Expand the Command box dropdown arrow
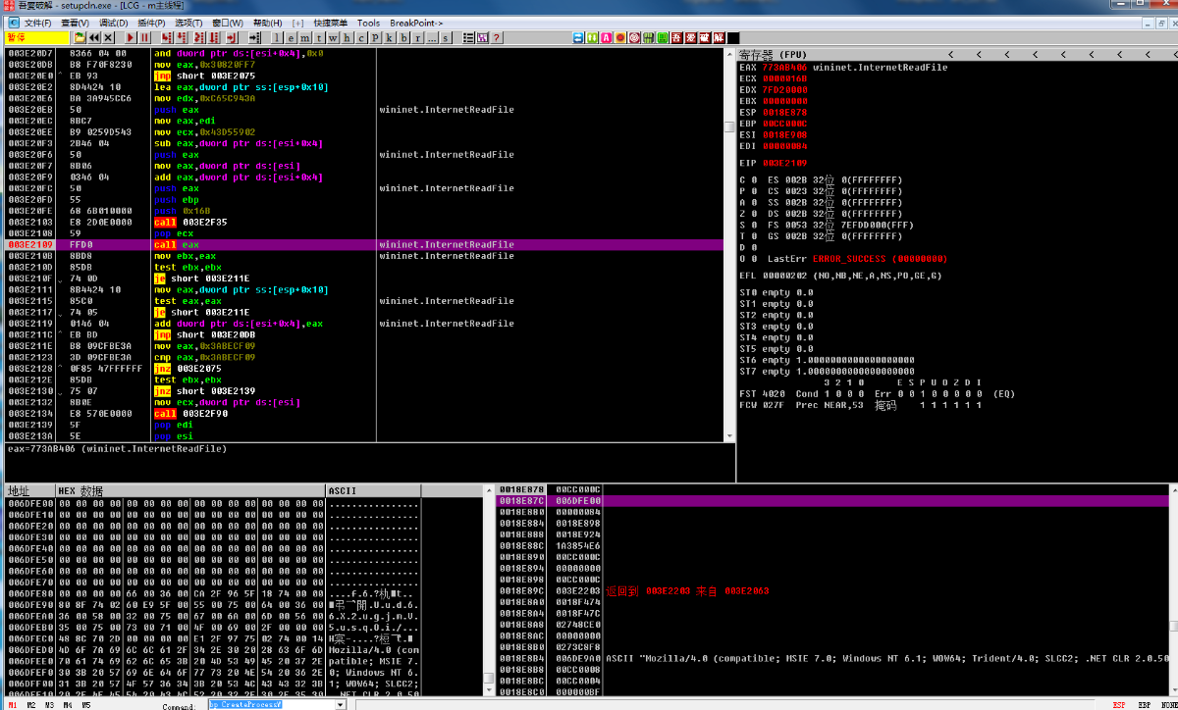This screenshot has width=1178, height=710. tap(340, 704)
